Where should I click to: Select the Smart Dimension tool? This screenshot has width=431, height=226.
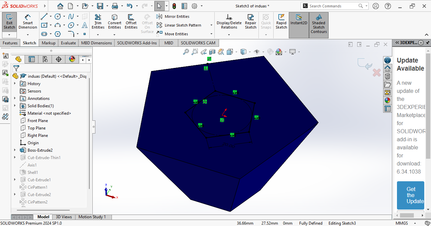coord(28,22)
